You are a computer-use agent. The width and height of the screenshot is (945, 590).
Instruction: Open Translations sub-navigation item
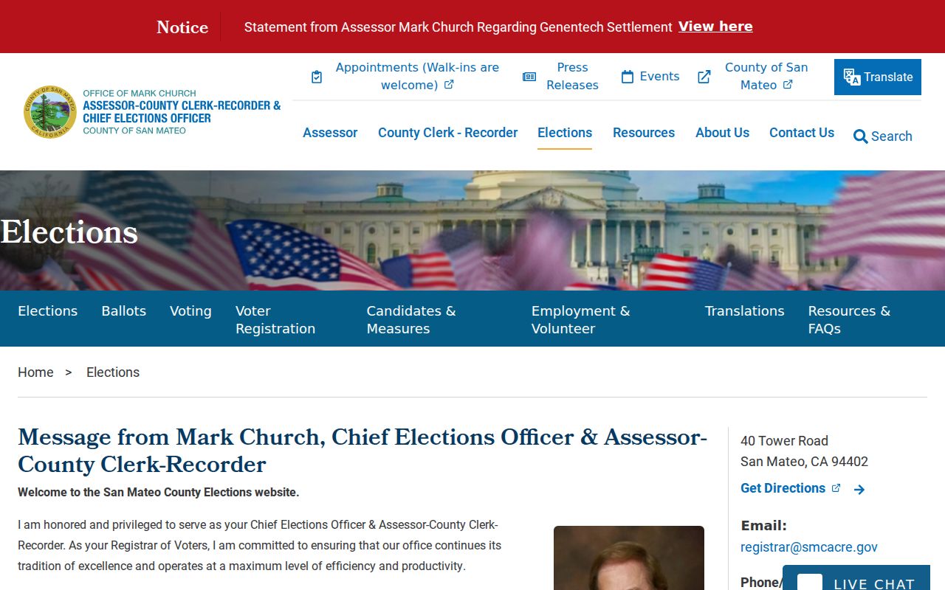[744, 311]
